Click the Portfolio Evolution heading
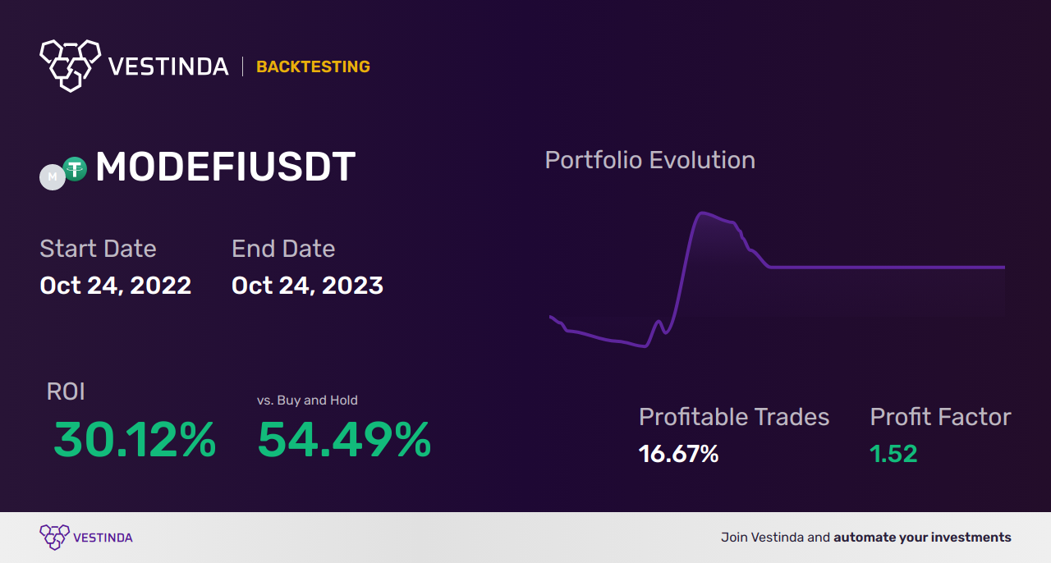Screen dimensions: 1051x563 (650, 160)
